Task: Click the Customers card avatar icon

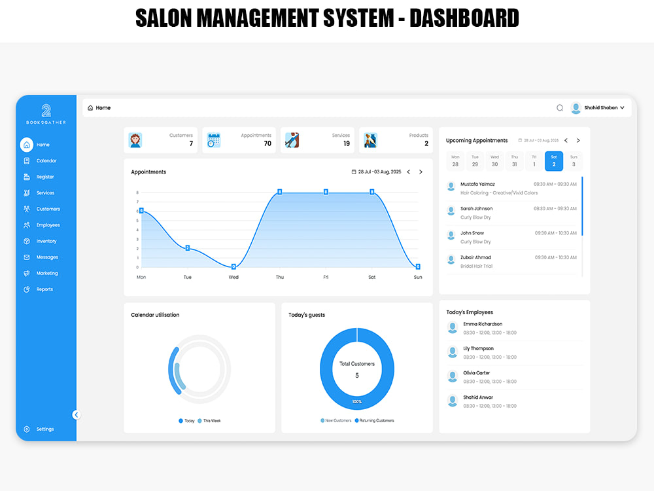Action: [x=135, y=140]
